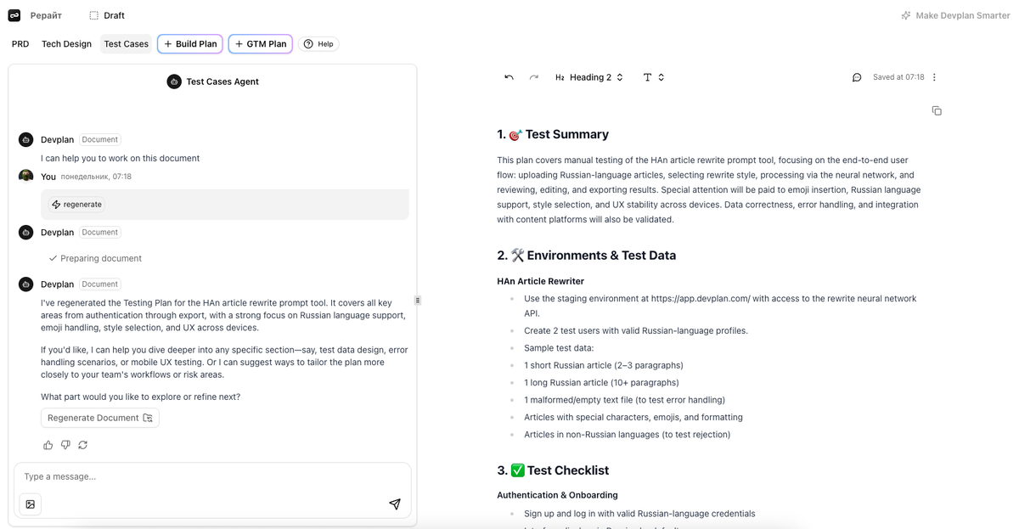1019x529 pixels.
Task: Open the Tech Design tab
Action: click(x=66, y=44)
